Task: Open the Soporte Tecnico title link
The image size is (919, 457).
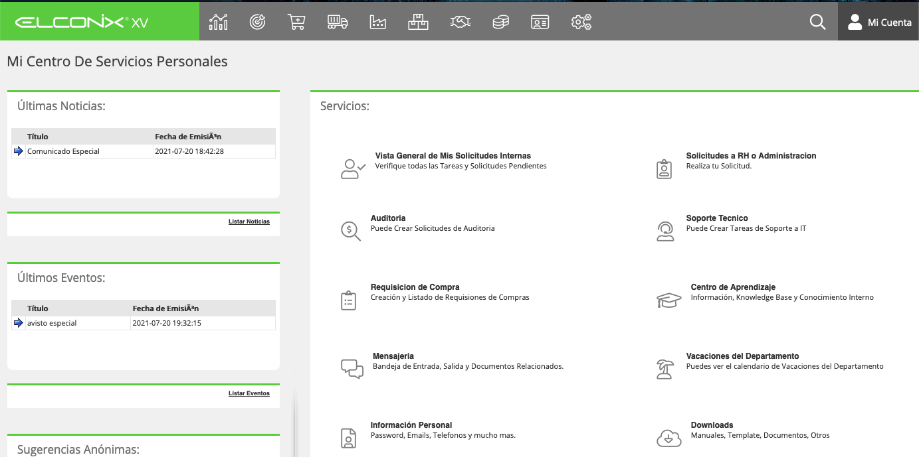Action: pos(717,218)
